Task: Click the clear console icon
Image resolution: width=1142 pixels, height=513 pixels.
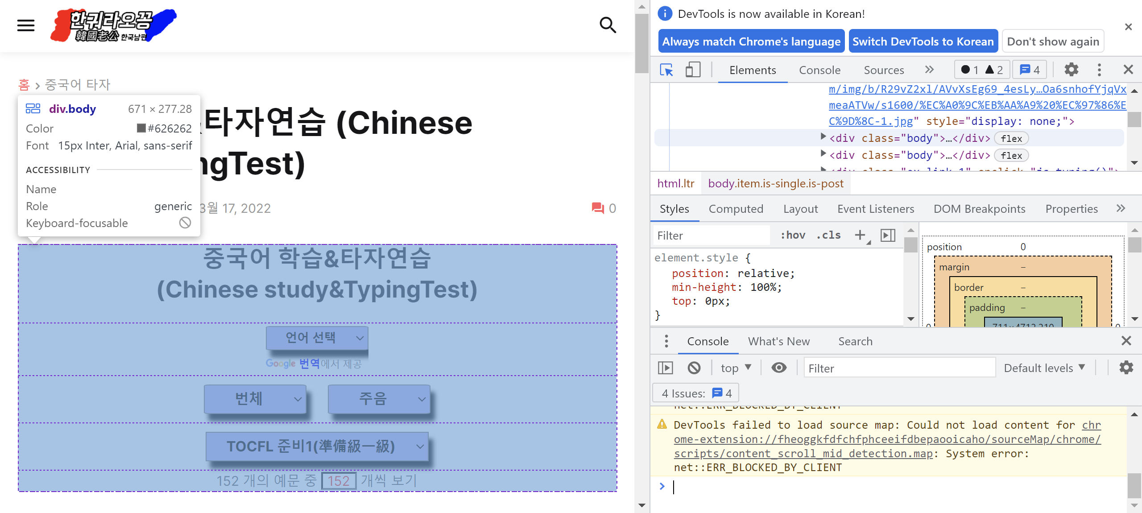Action: coord(694,368)
